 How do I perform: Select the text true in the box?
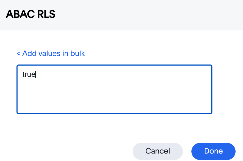[x=29, y=74]
